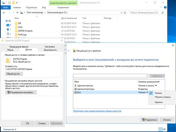Click the Documents icon in the sidebar
This screenshot has width=176, height=132.
pyautogui.click(x=8, y=34)
